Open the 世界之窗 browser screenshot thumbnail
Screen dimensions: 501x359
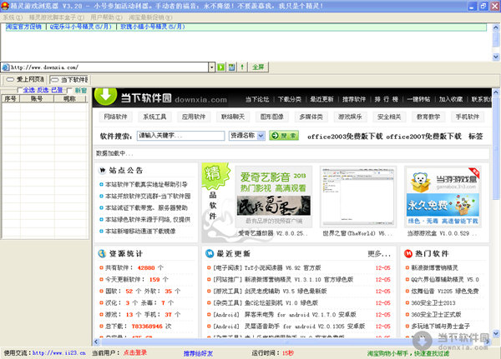[x=358, y=197]
